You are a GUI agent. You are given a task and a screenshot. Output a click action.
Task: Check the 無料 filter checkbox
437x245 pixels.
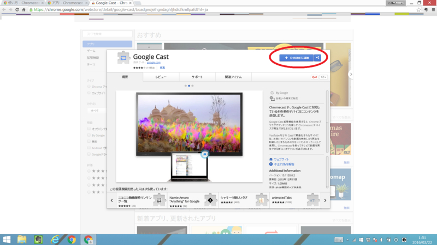click(x=89, y=142)
